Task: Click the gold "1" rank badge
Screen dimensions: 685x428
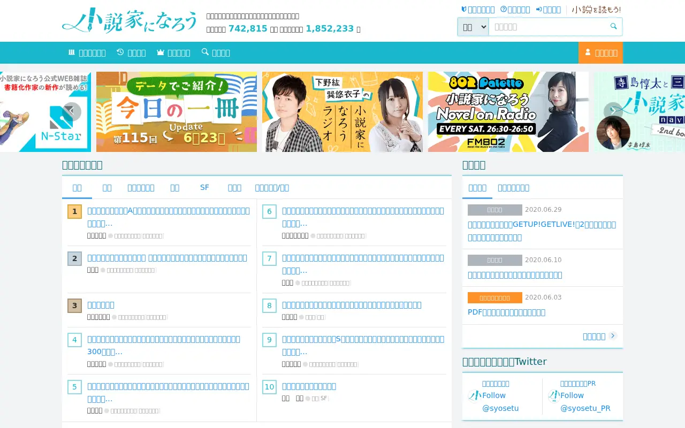Action: [x=74, y=211]
